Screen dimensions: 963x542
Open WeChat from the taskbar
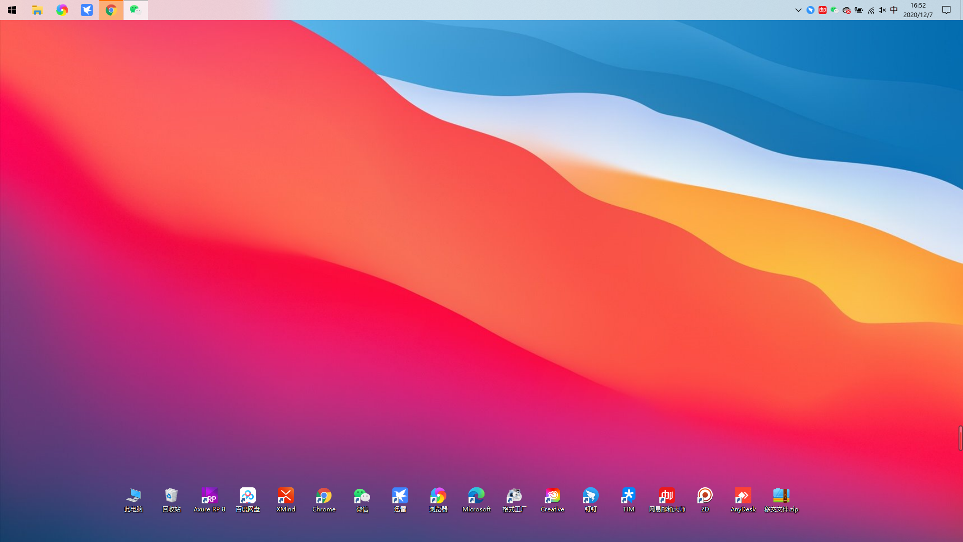pos(135,10)
